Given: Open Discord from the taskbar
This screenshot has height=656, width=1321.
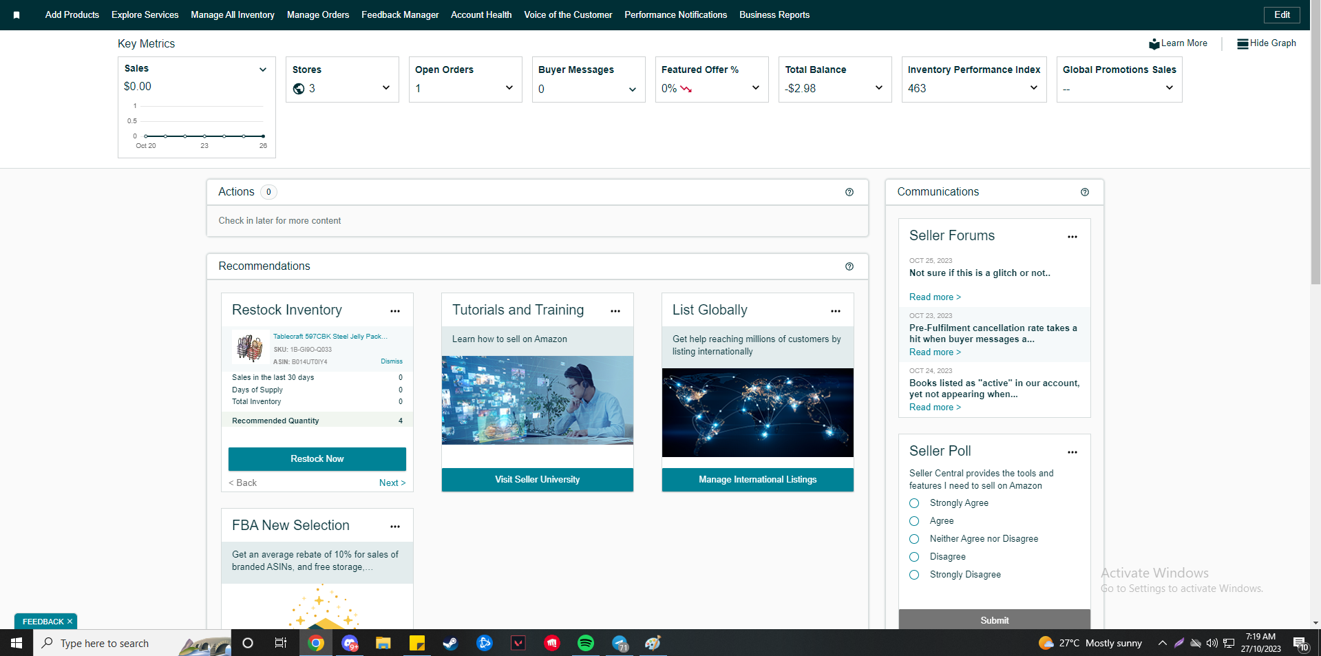Looking at the screenshot, I should point(350,643).
